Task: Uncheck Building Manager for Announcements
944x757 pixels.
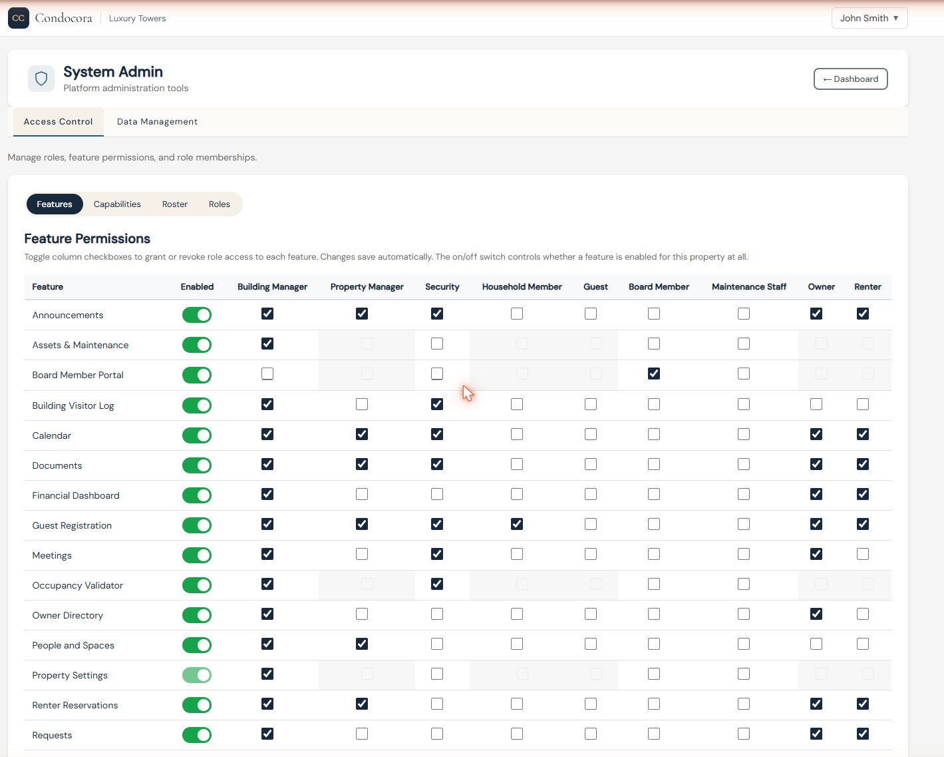Action: [x=267, y=314]
